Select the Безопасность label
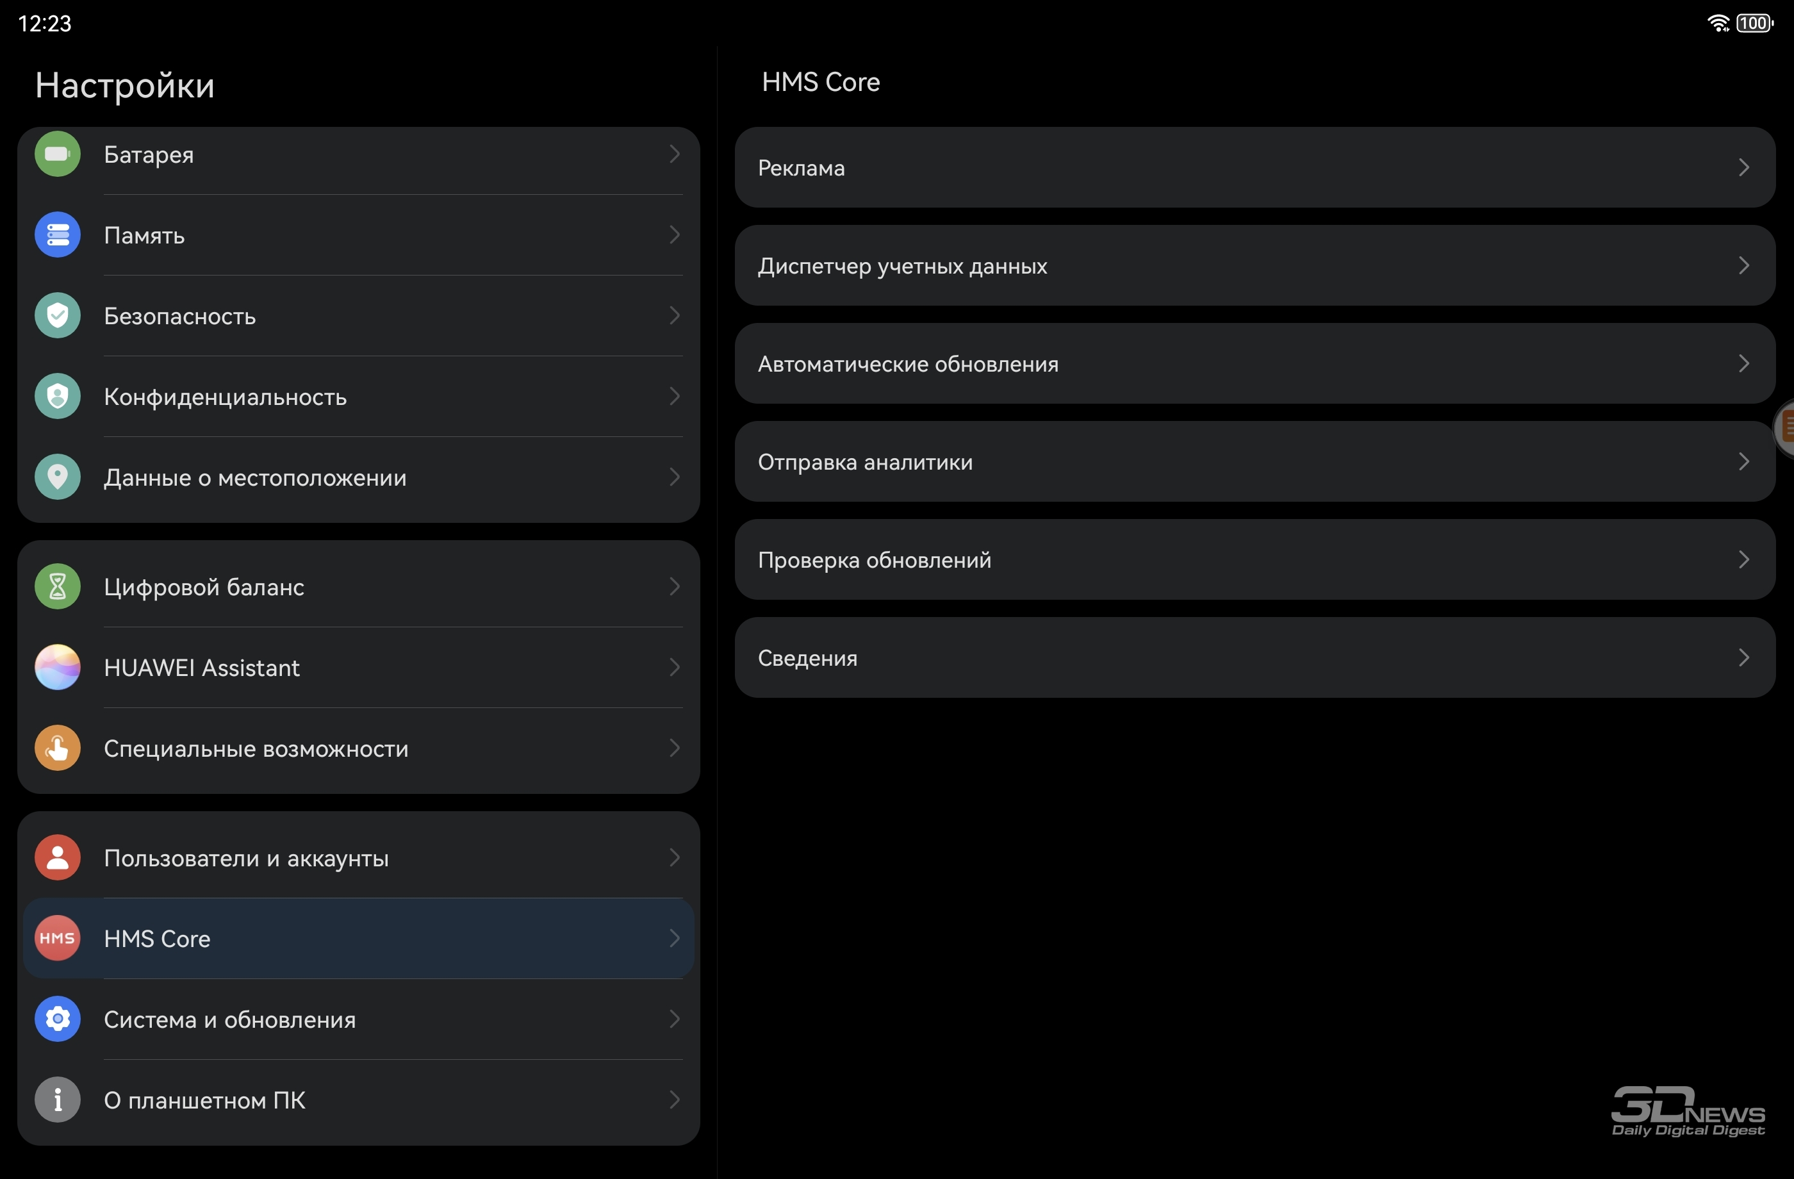Viewport: 1794px width, 1179px height. [180, 316]
